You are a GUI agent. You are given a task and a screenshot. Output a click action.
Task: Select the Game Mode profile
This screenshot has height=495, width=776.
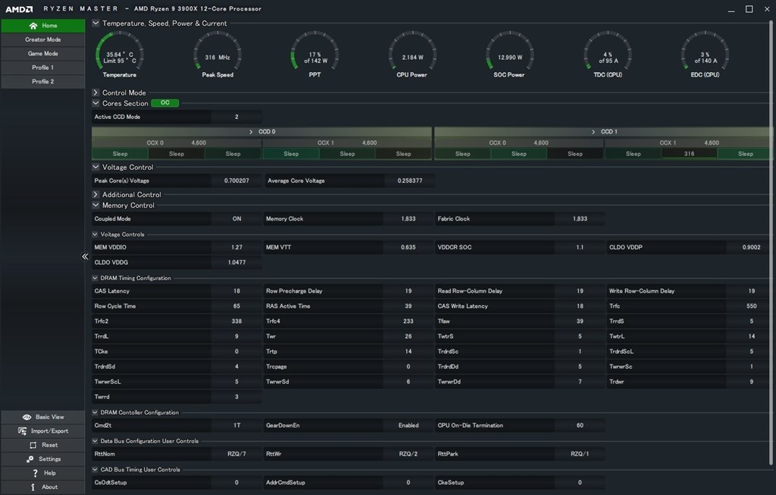42,54
